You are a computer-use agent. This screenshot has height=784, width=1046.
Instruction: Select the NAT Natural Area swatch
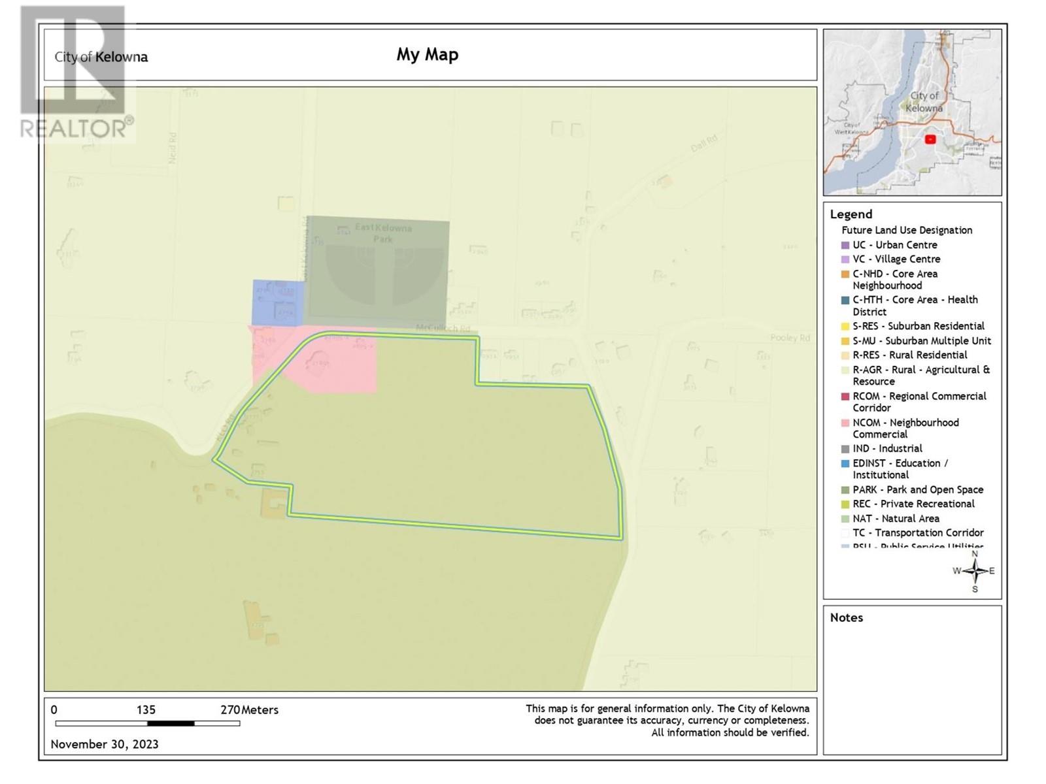[x=845, y=519]
